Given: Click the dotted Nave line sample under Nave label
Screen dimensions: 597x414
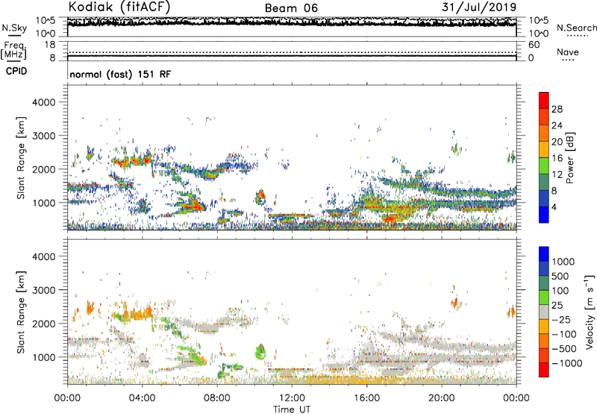Looking at the screenshot, I should (x=568, y=60).
